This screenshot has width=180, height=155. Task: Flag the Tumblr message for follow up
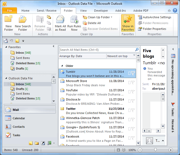tap(133, 73)
